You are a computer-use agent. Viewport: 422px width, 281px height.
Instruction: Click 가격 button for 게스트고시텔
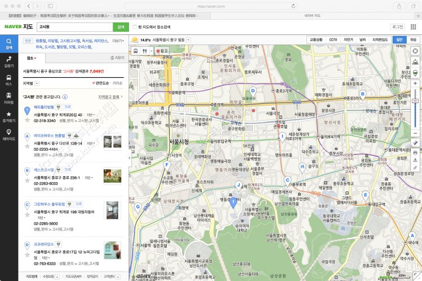67,170
